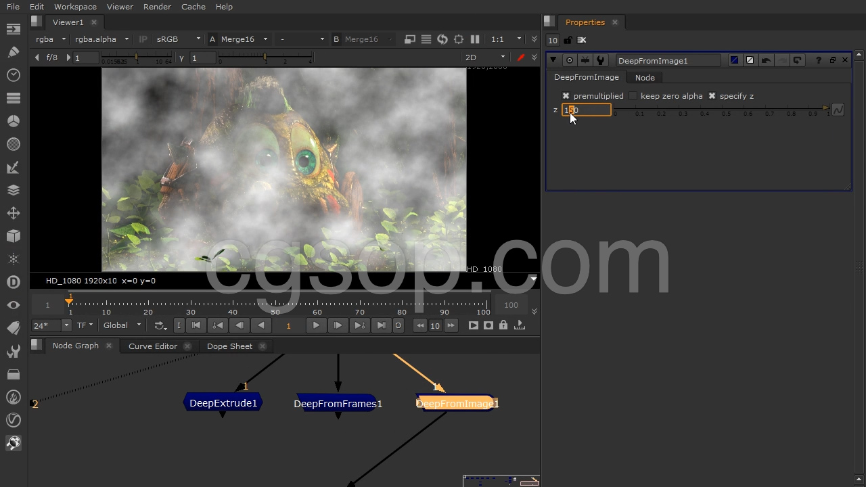Open the Merge nodes layers icon

coord(14,190)
